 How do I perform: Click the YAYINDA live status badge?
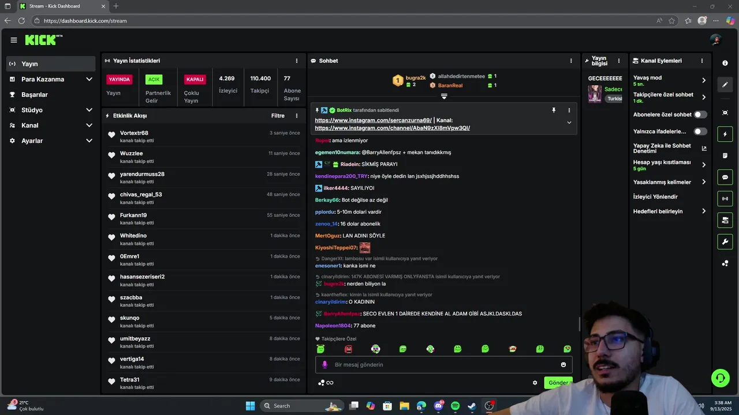pos(120,80)
